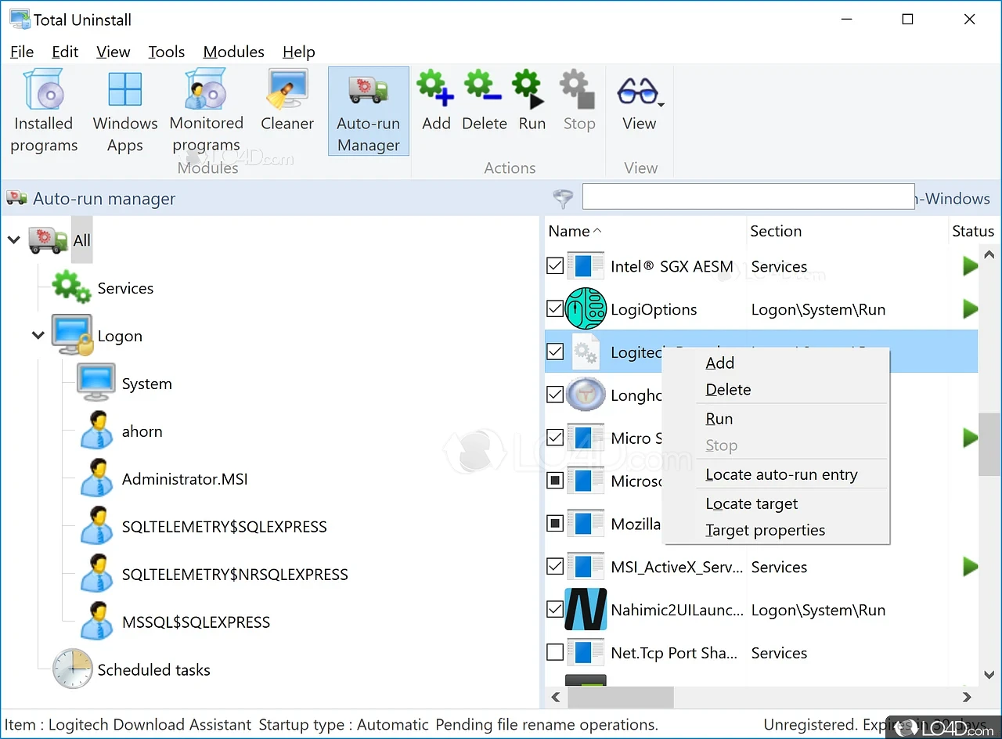Click the filter search text box
The image size is (1002, 739).
click(x=748, y=197)
